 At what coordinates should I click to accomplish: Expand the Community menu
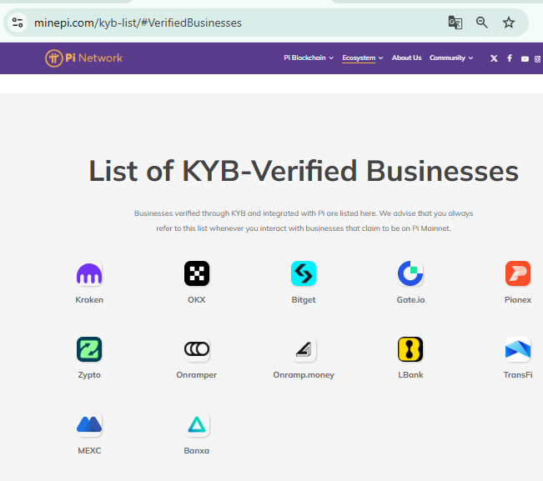tap(451, 58)
